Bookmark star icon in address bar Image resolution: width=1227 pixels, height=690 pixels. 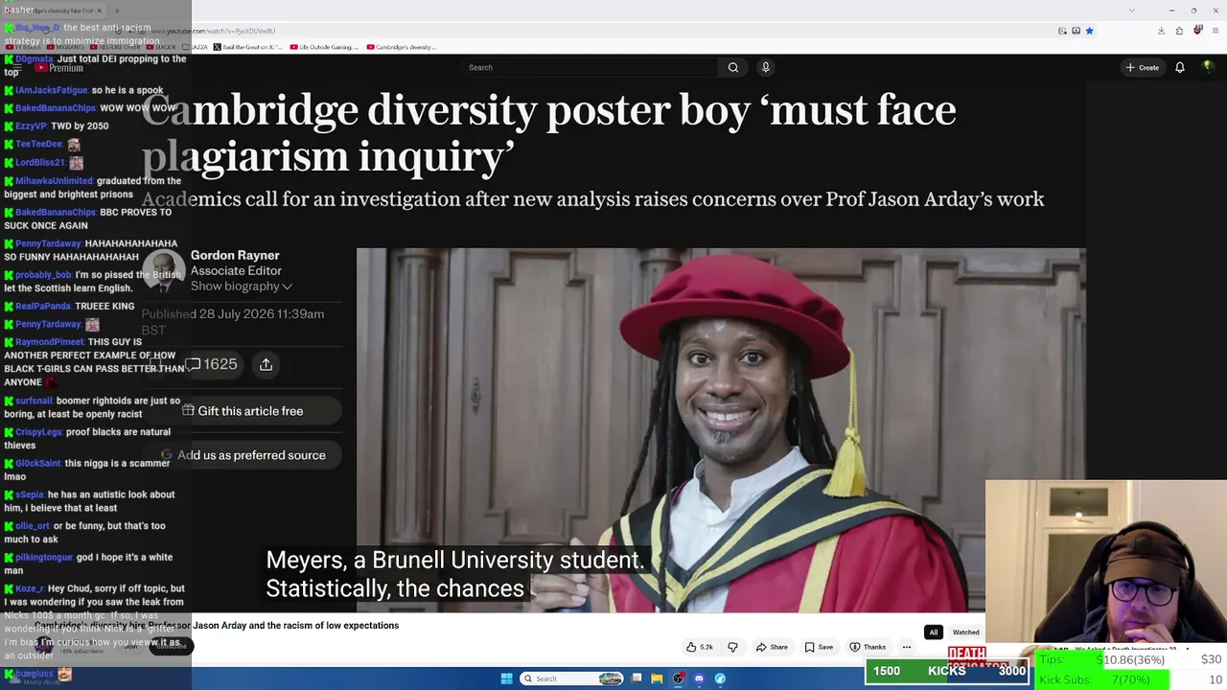[1089, 31]
